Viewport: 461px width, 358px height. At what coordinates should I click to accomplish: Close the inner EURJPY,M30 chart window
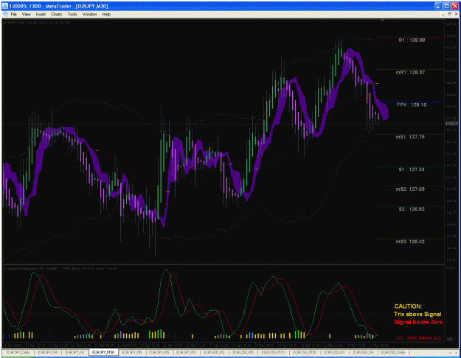pyautogui.click(x=456, y=14)
